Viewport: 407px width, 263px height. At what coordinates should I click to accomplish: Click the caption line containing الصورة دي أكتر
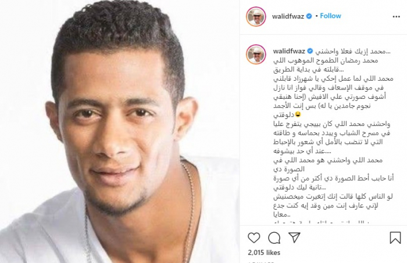coord(334,178)
